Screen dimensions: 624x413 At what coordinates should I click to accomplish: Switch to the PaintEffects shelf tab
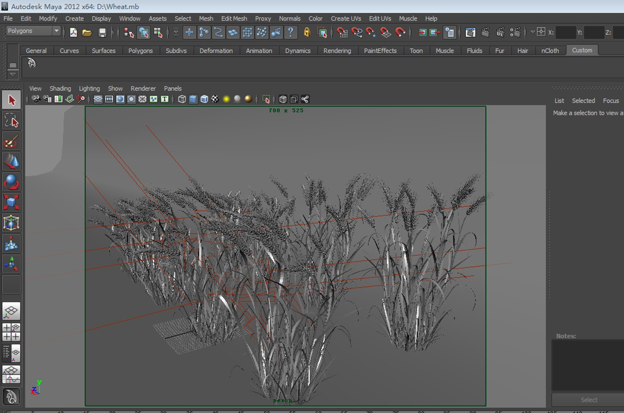(x=380, y=50)
